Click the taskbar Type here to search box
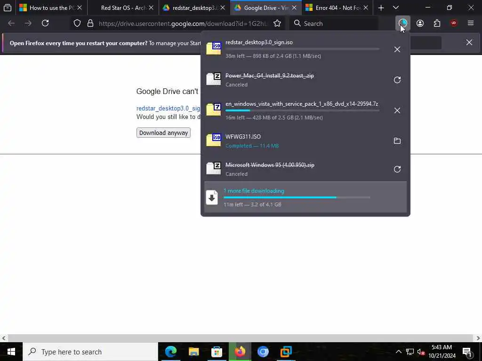 click(90, 352)
